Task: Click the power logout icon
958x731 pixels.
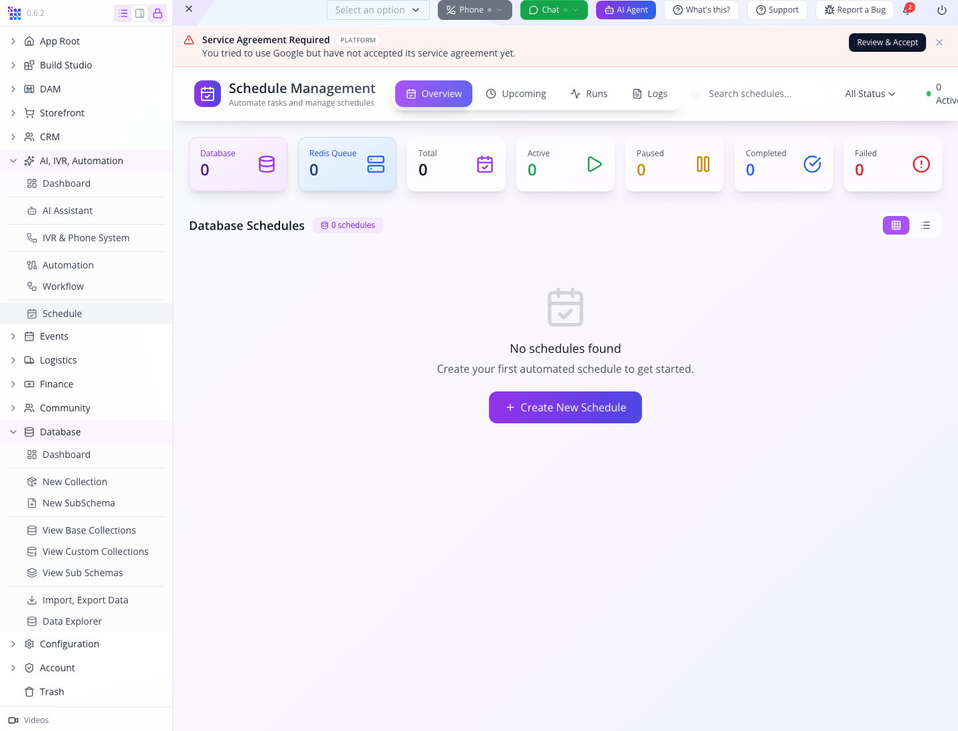Action: coord(942,10)
